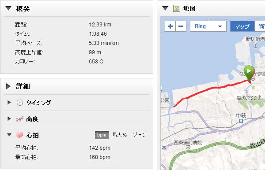Click the map icon next to 地図
The height and width of the screenshot is (170, 265).
(x=177, y=8)
